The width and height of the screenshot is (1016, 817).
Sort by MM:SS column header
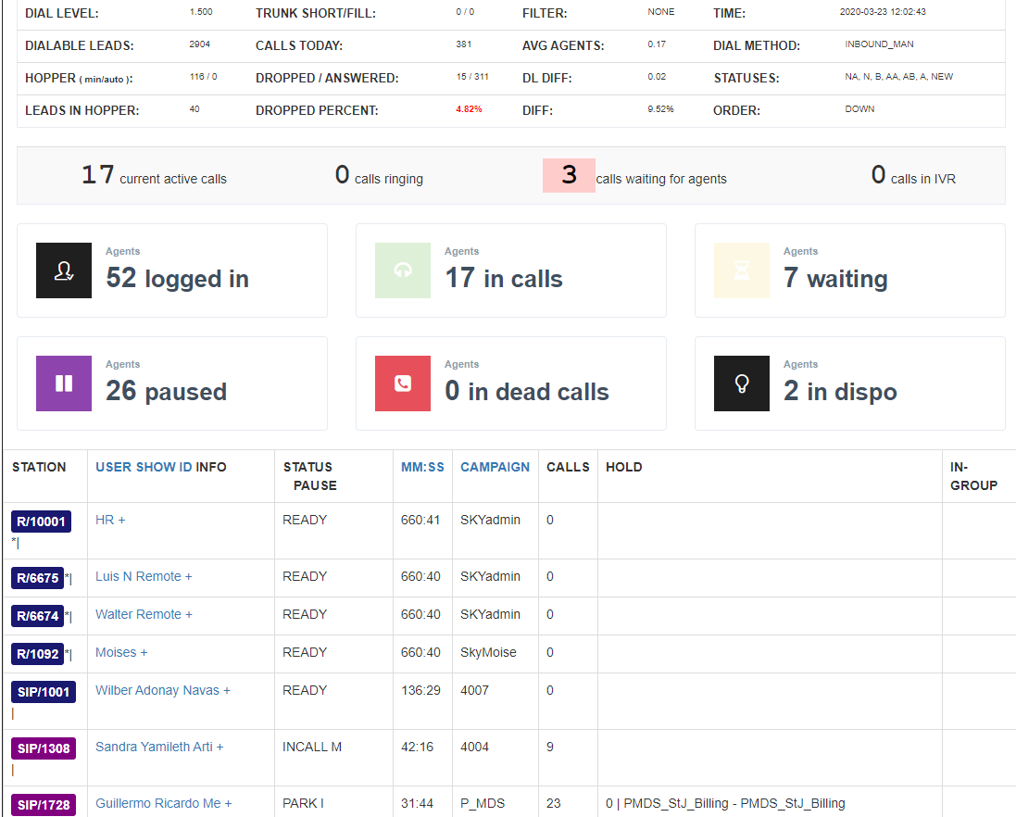(x=422, y=467)
